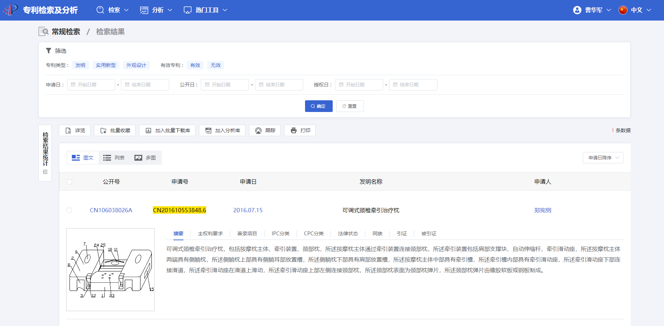Toggle the 无效 invalid patents filter
This screenshot has height=326, width=664.
coord(216,65)
